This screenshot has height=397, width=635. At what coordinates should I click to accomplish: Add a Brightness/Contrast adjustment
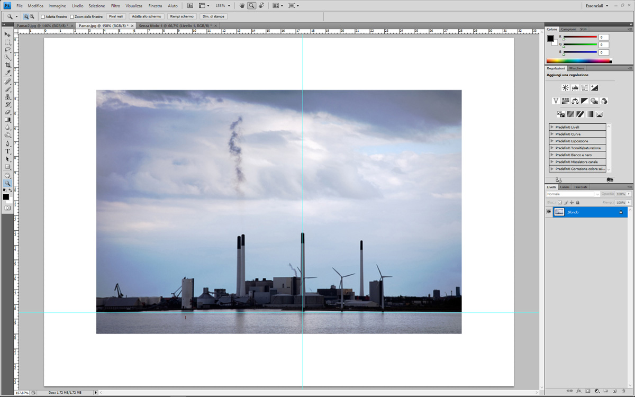[x=565, y=88]
